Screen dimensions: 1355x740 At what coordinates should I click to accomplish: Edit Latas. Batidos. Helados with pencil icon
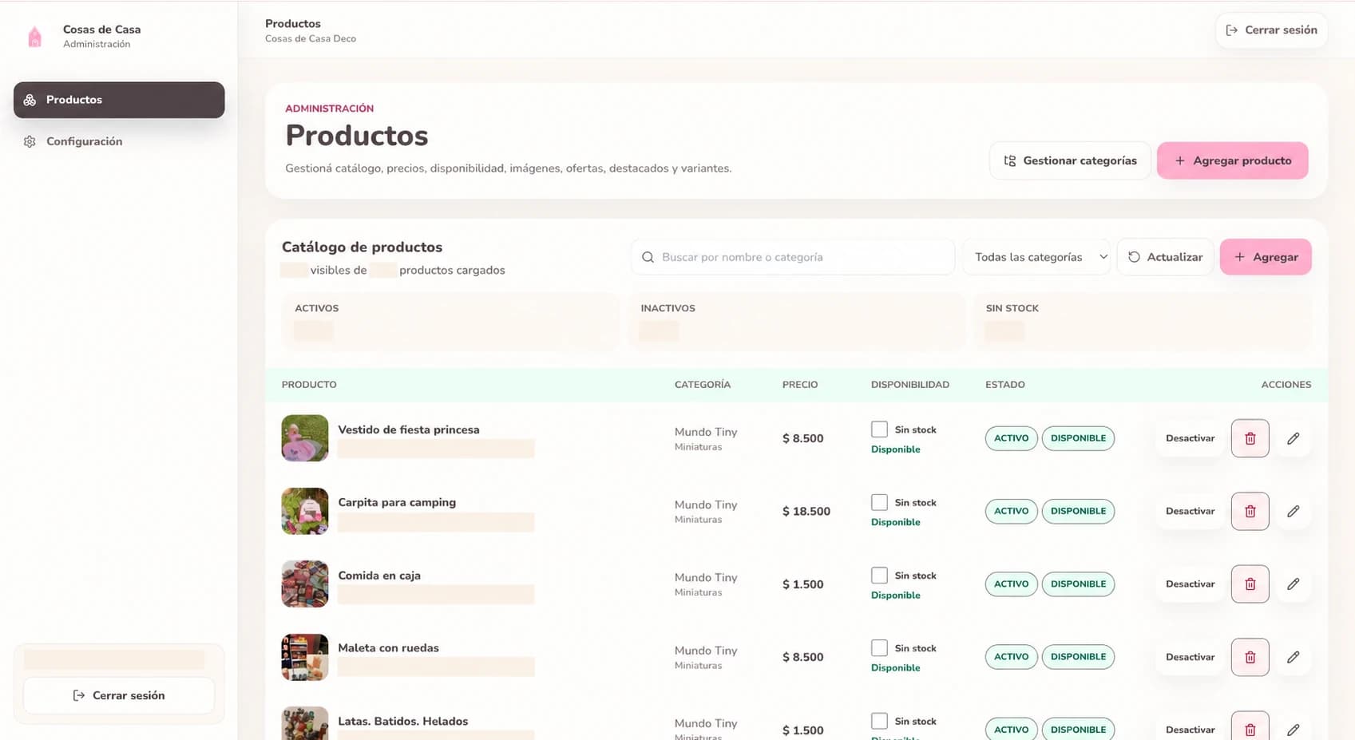1293,728
